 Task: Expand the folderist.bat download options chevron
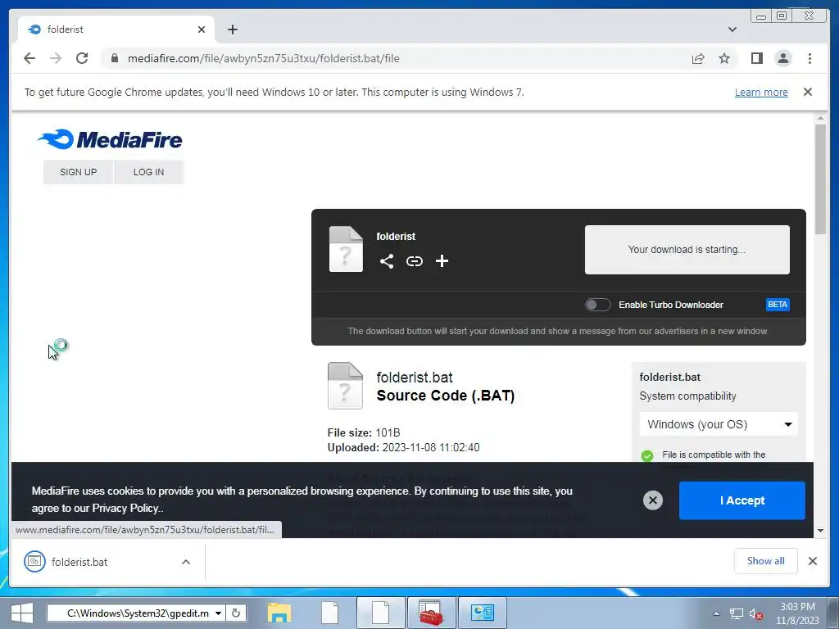tap(186, 562)
